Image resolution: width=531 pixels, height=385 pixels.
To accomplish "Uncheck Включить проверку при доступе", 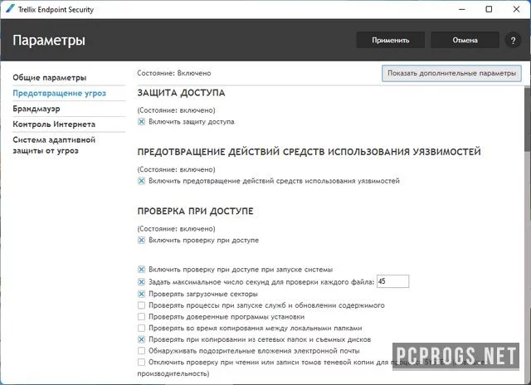I will pos(142,240).
